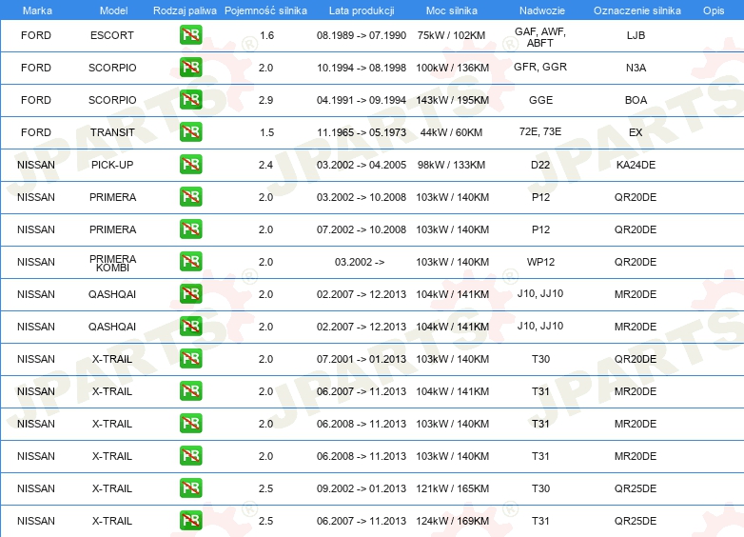
Task: Click engine code EX in the Transit row
Action: (x=636, y=132)
